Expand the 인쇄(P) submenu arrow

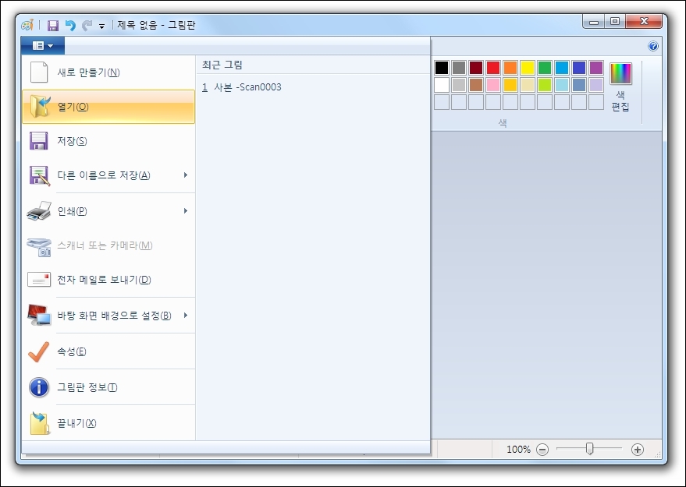point(186,211)
